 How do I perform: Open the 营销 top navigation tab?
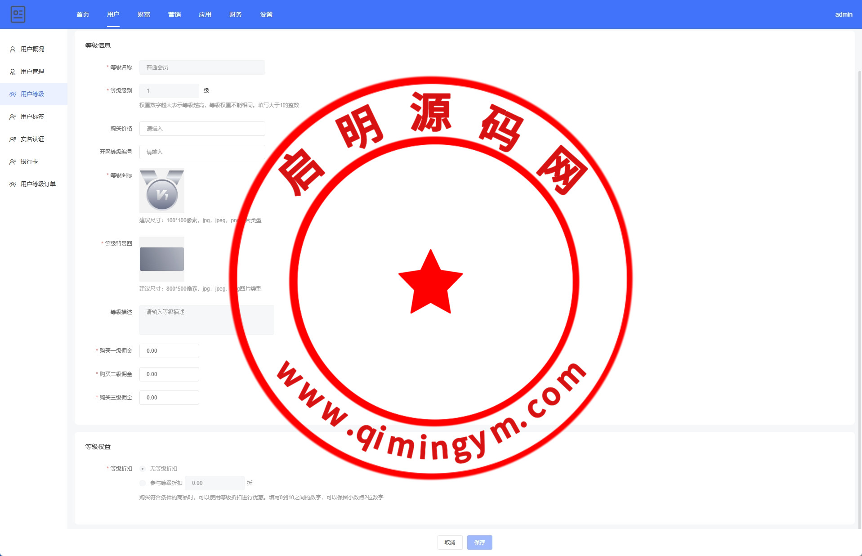click(x=174, y=14)
